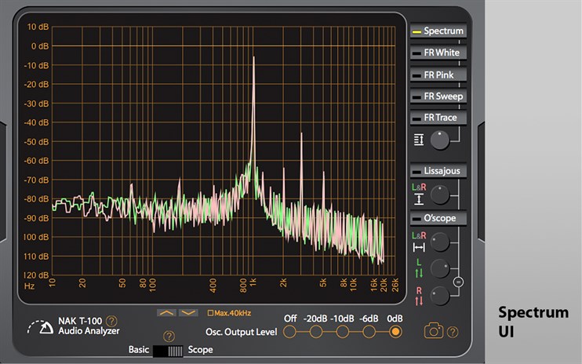Screen dimensions: 582x364
Task: Click the FR Trace knob
Action: pyautogui.click(x=441, y=140)
